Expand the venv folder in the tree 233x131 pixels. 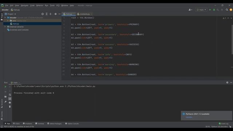tap(8, 21)
